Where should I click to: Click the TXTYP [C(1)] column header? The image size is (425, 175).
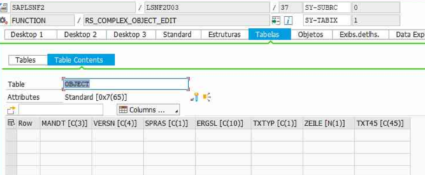click(277, 123)
